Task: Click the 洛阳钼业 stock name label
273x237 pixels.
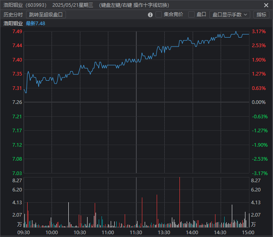Action: [13, 23]
